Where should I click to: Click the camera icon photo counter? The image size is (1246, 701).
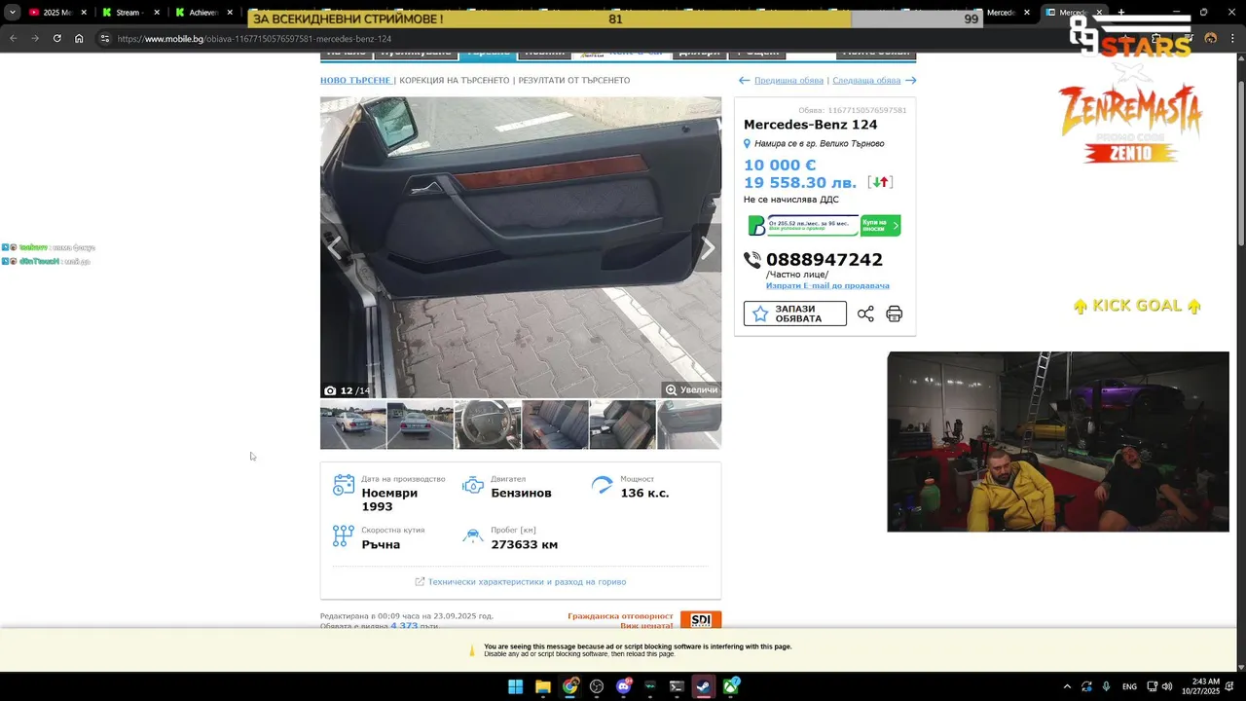[x=330, y=390]
